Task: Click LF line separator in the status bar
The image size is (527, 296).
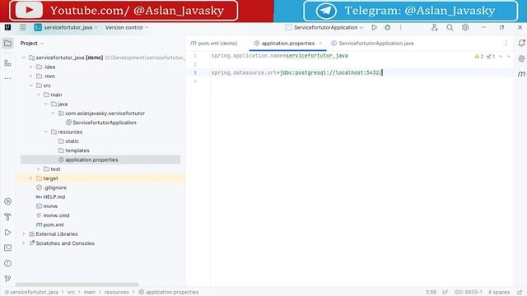Action: pyautogui.click(x=445, y=293)
